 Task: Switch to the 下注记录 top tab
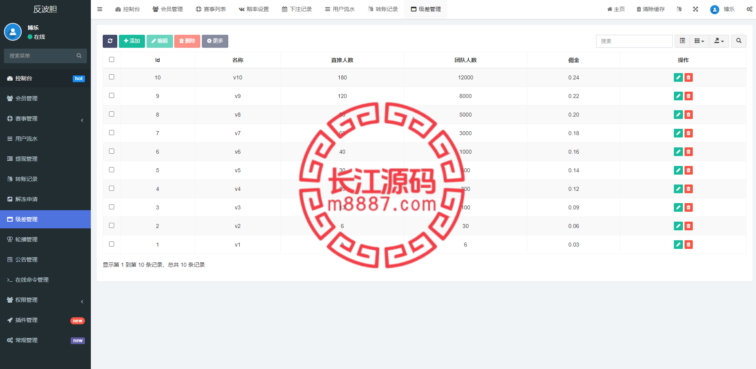297,9
